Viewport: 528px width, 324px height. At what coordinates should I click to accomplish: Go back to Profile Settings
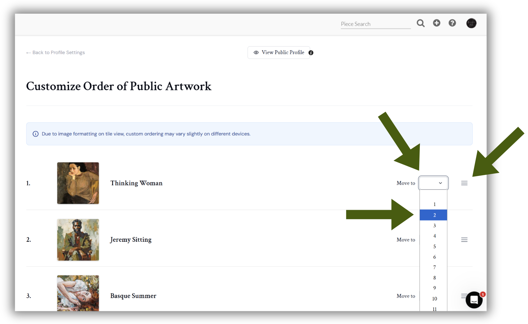(55, 52)
